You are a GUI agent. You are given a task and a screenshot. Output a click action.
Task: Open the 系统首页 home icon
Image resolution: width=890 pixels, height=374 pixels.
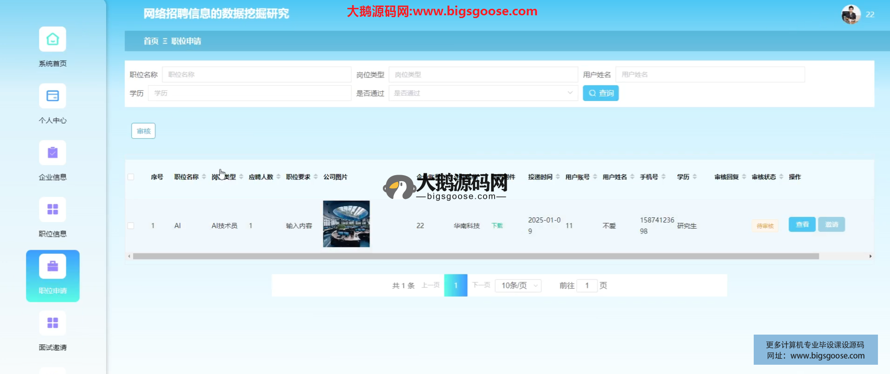pos(52,39)
